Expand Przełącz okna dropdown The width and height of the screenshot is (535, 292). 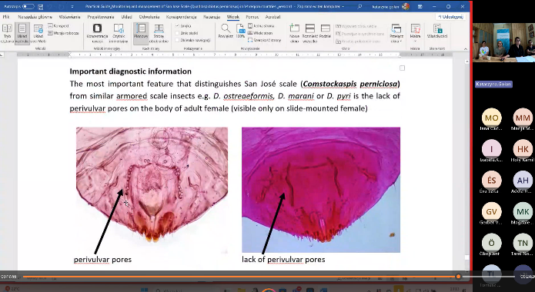point(396,33)
